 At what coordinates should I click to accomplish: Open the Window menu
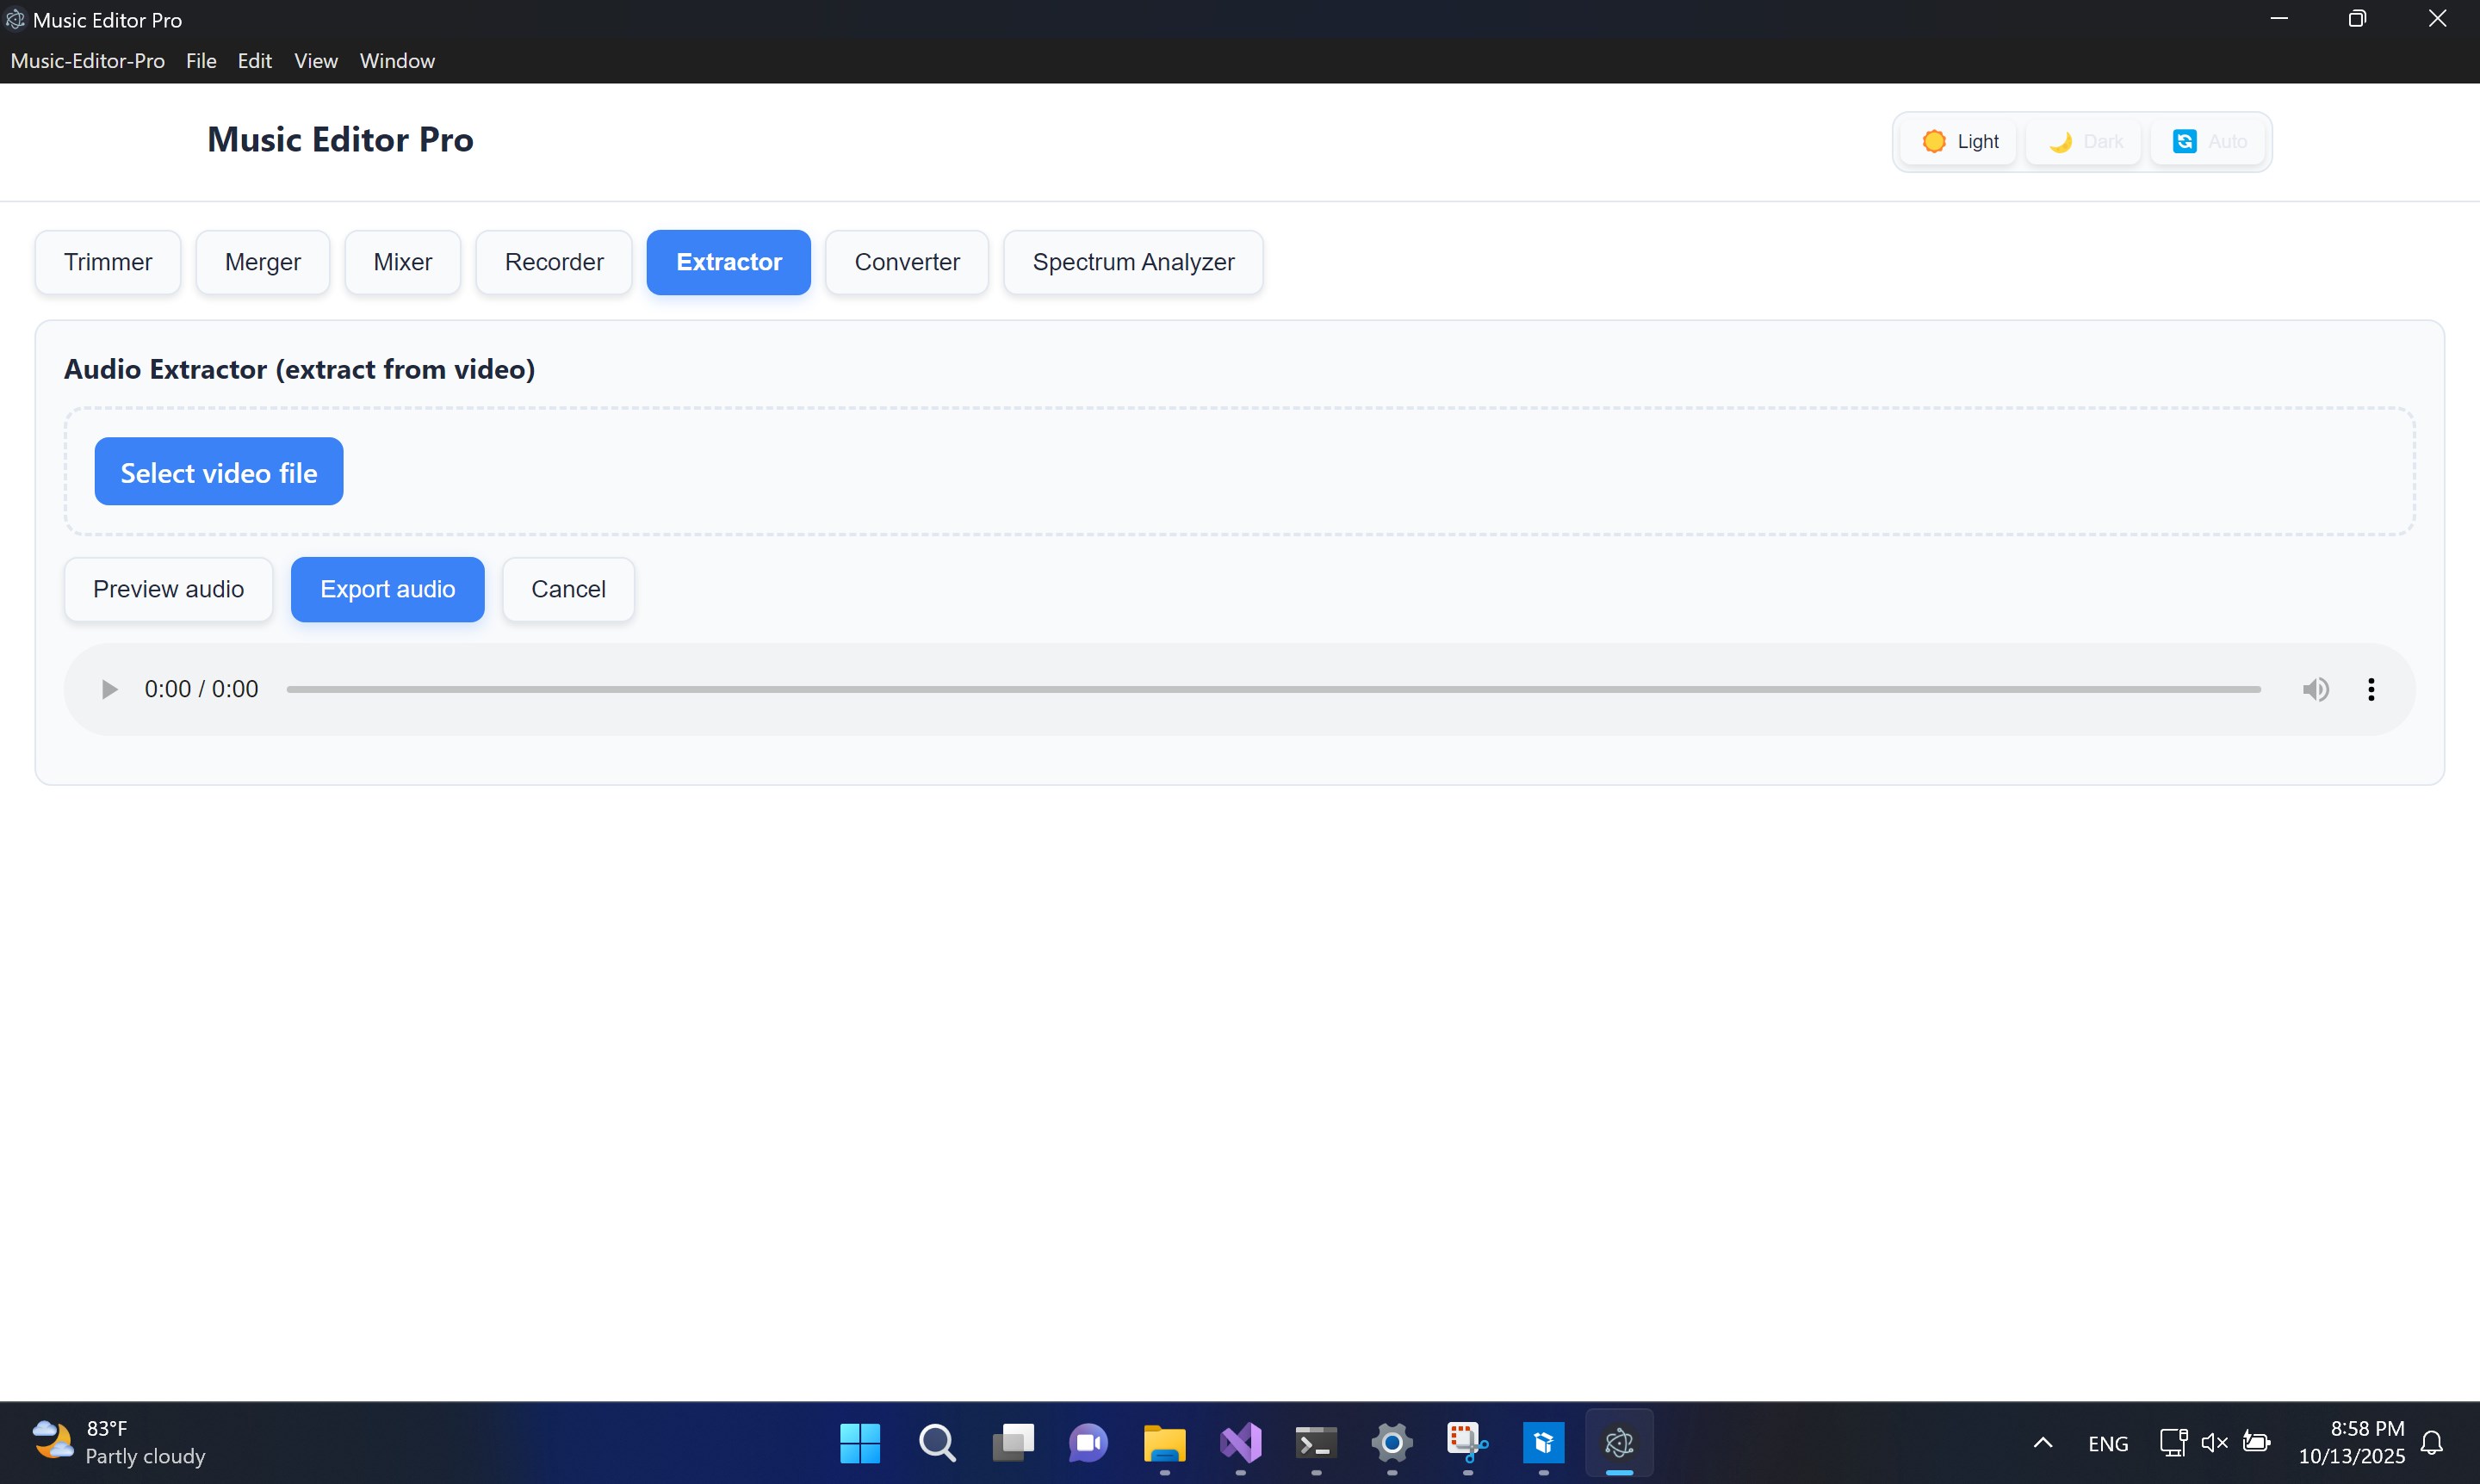click(397, 61)
